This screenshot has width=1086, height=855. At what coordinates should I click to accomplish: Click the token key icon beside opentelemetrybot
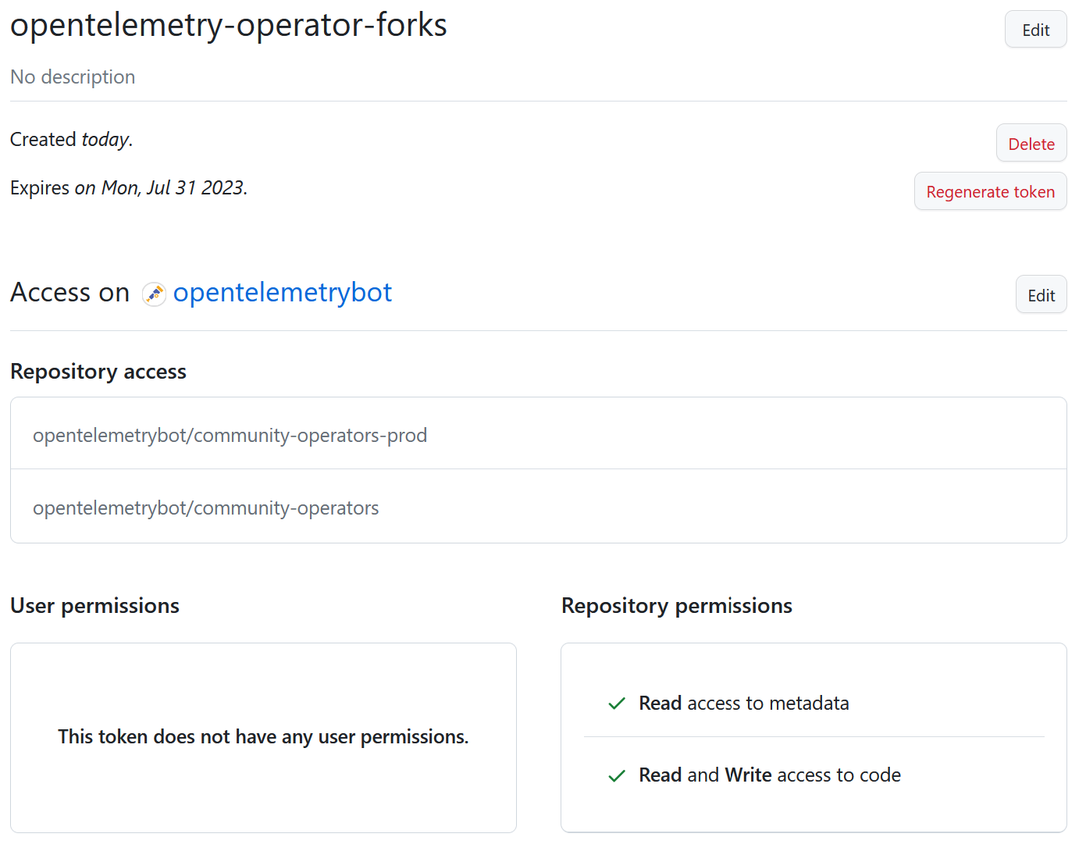[154, 294]
